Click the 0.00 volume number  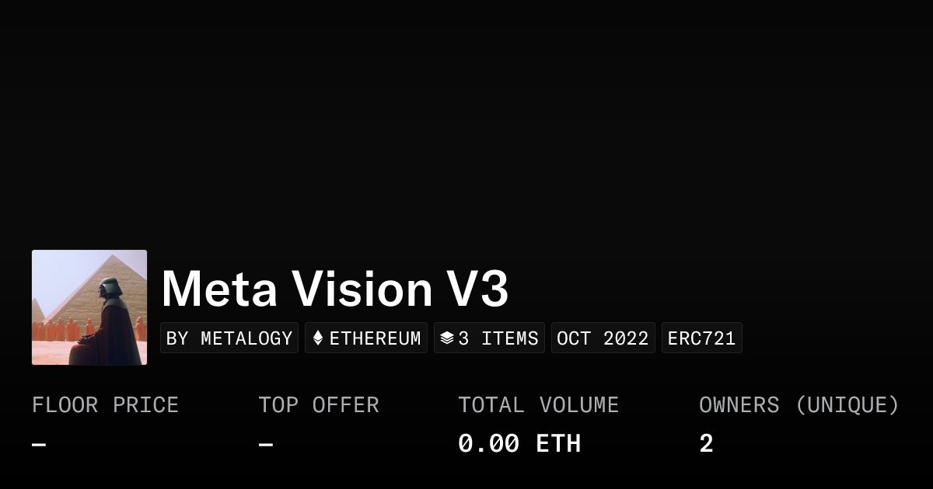(x=488, y=444)
